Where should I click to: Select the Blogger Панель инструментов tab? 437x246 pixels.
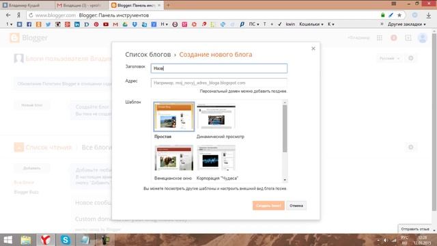click(x=136, y=5)
